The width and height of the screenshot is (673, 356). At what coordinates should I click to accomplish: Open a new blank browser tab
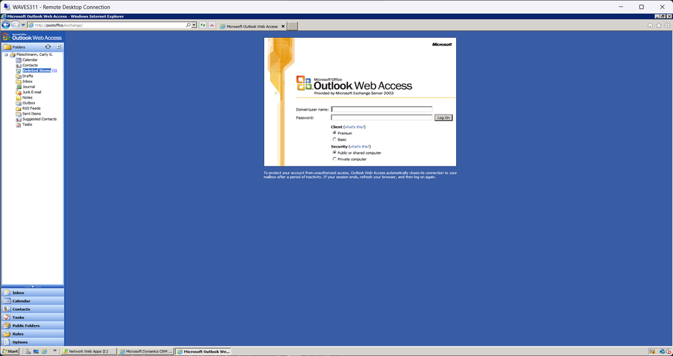292,26
